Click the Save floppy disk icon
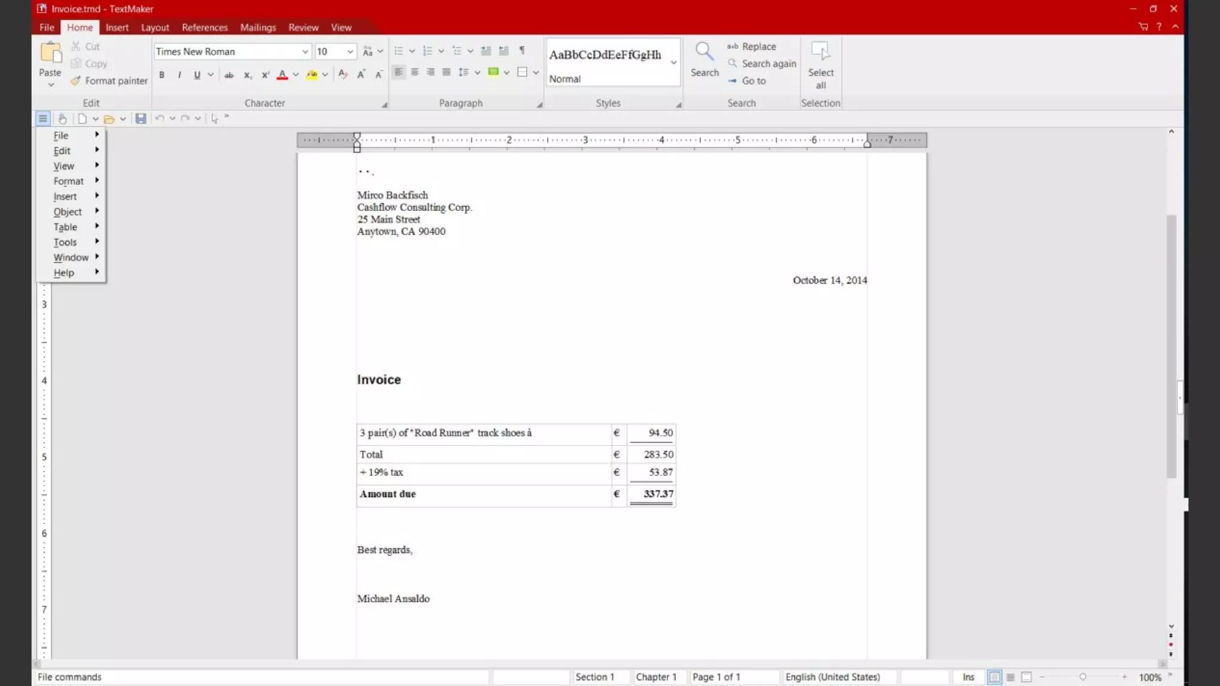Viewport: 1220px width, 686px height. pyautogui.click(x=141, y=119)
